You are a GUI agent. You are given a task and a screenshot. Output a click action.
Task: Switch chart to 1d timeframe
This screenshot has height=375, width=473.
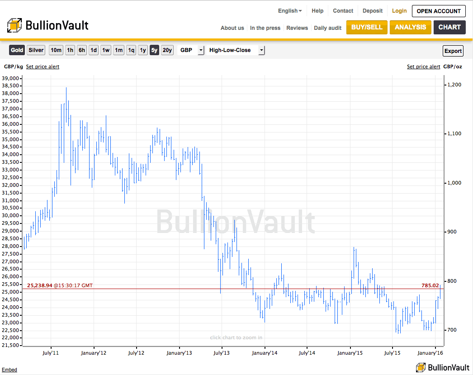pos(94,50)
